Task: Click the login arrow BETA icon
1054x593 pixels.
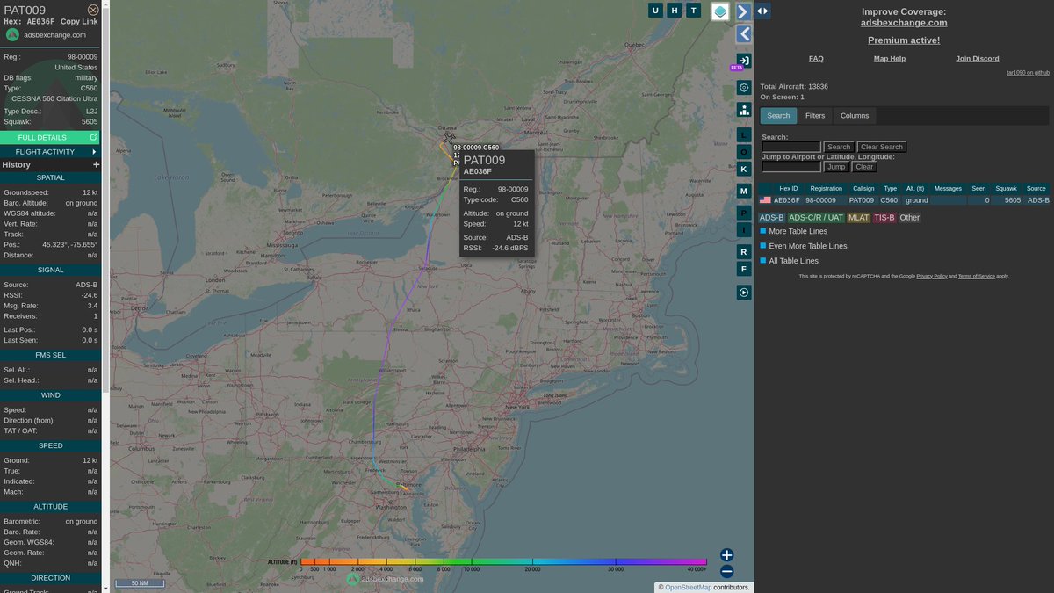Action: point(744,61)
